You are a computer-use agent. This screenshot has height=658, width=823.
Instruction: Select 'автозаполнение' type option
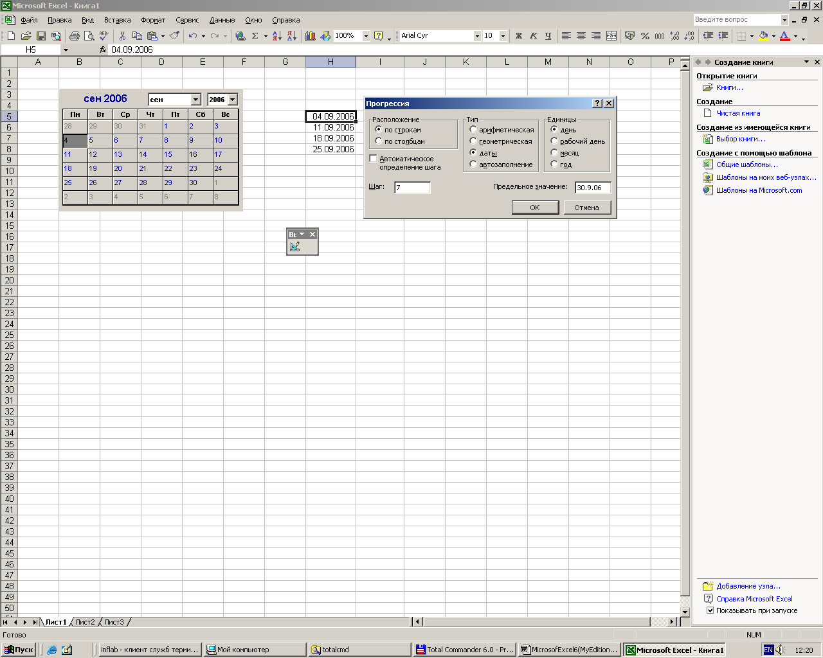tap(473, 164)
